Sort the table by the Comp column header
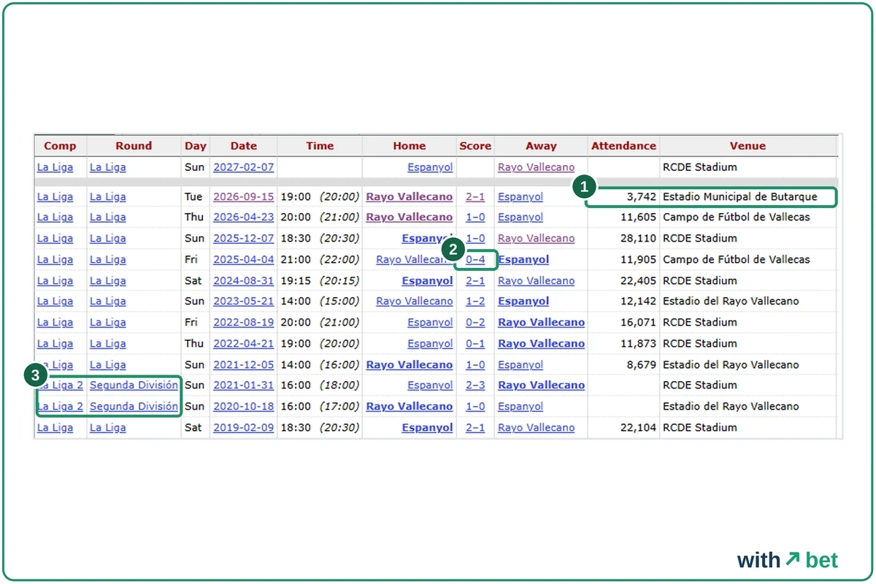The width and height of the screenshot is (876, 584). tap(60, 146)
